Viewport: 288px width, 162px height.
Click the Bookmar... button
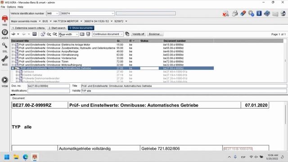[x=155, y=34]
